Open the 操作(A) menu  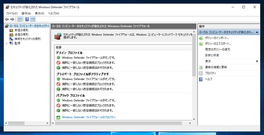point(26,13)
